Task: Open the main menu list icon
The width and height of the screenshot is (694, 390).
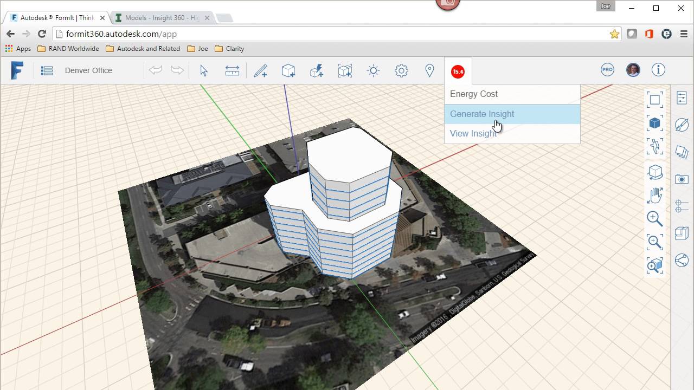Action: pyautogui.click(x=47, y=70)
